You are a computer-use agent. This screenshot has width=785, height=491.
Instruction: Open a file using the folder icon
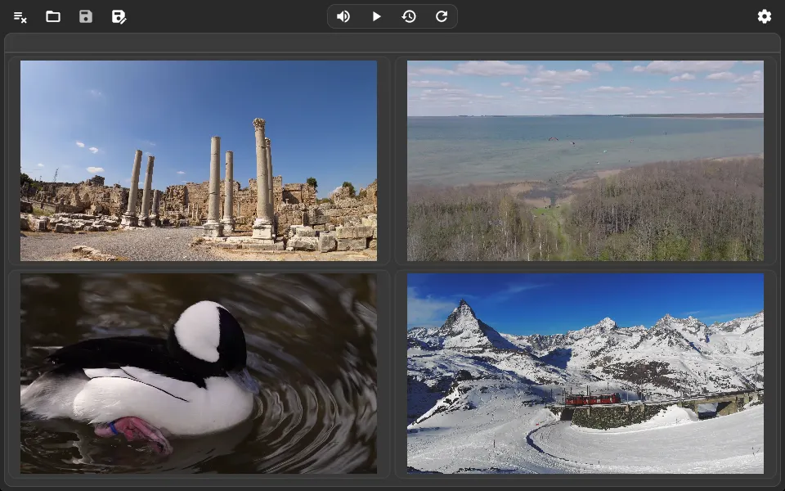point(53,16)
